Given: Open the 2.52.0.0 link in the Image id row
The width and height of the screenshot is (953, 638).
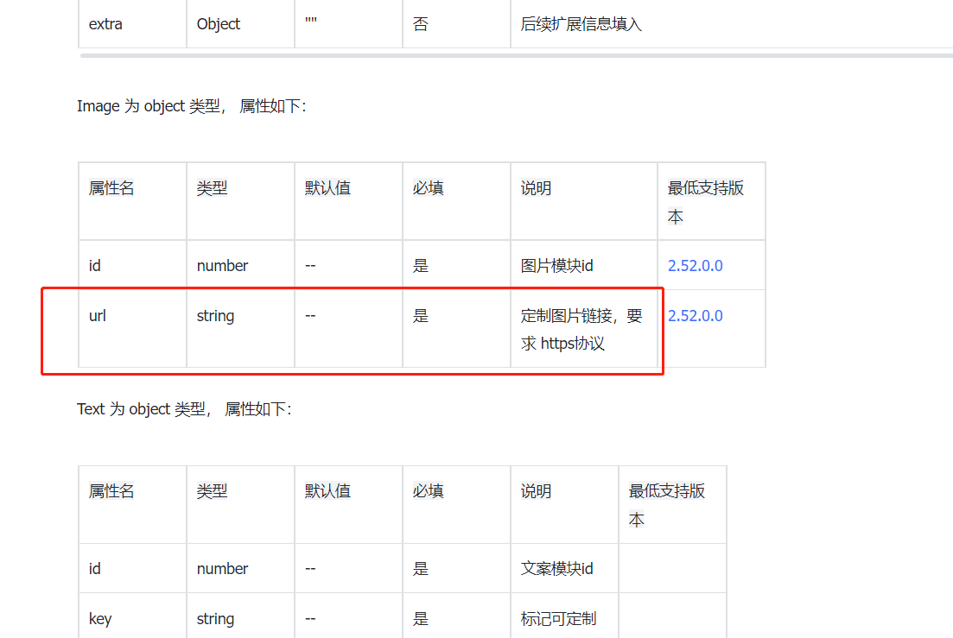Looking at the screenshot, I should tap(695, 266).
